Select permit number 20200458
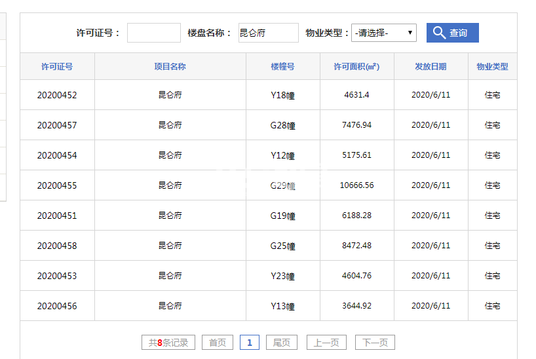 click(57, 246)
